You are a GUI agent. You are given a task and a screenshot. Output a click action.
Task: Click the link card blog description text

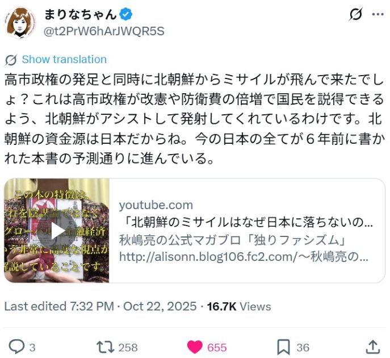(x=244, y=248)
